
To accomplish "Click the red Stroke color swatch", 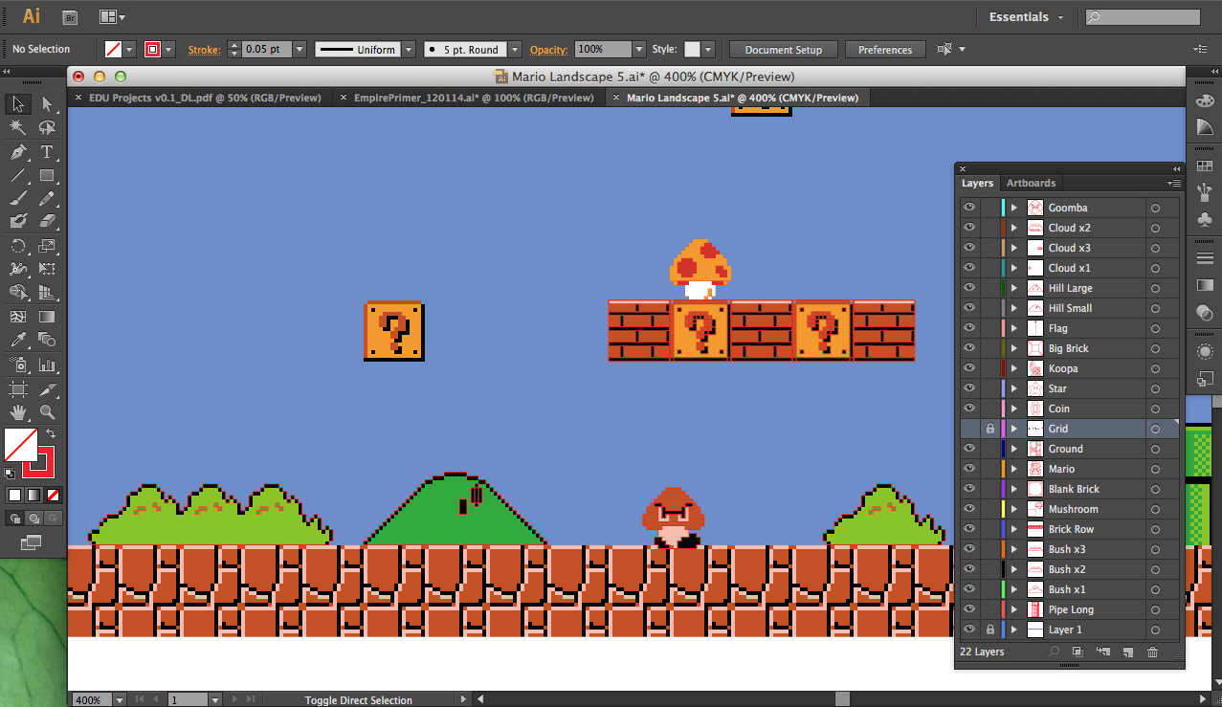I will [152, 49].
